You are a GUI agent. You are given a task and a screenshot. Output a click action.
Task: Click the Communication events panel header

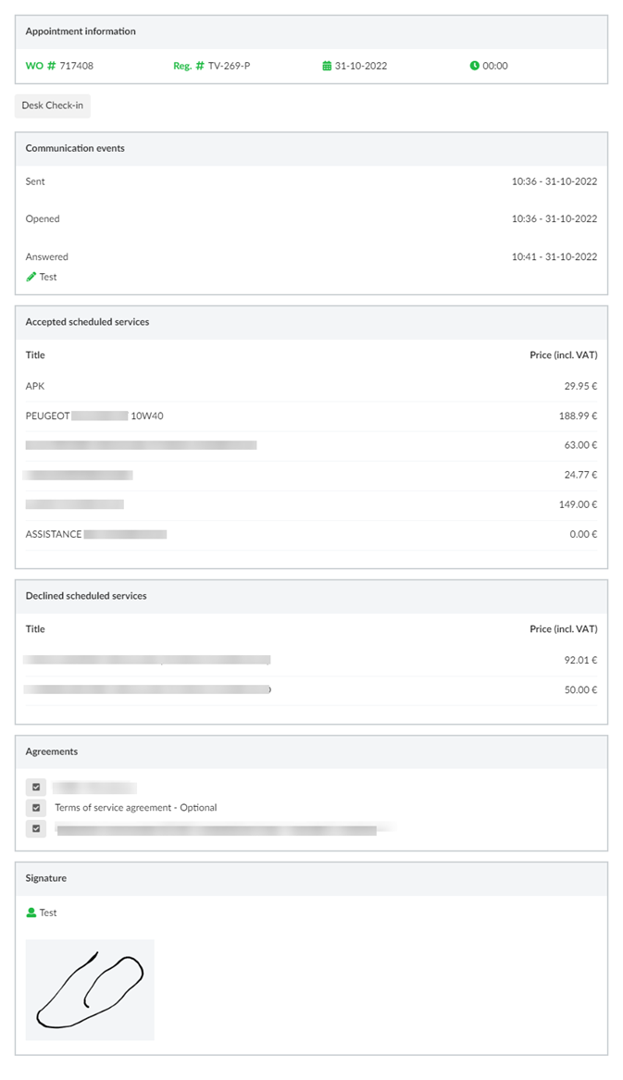click(75, 148)
